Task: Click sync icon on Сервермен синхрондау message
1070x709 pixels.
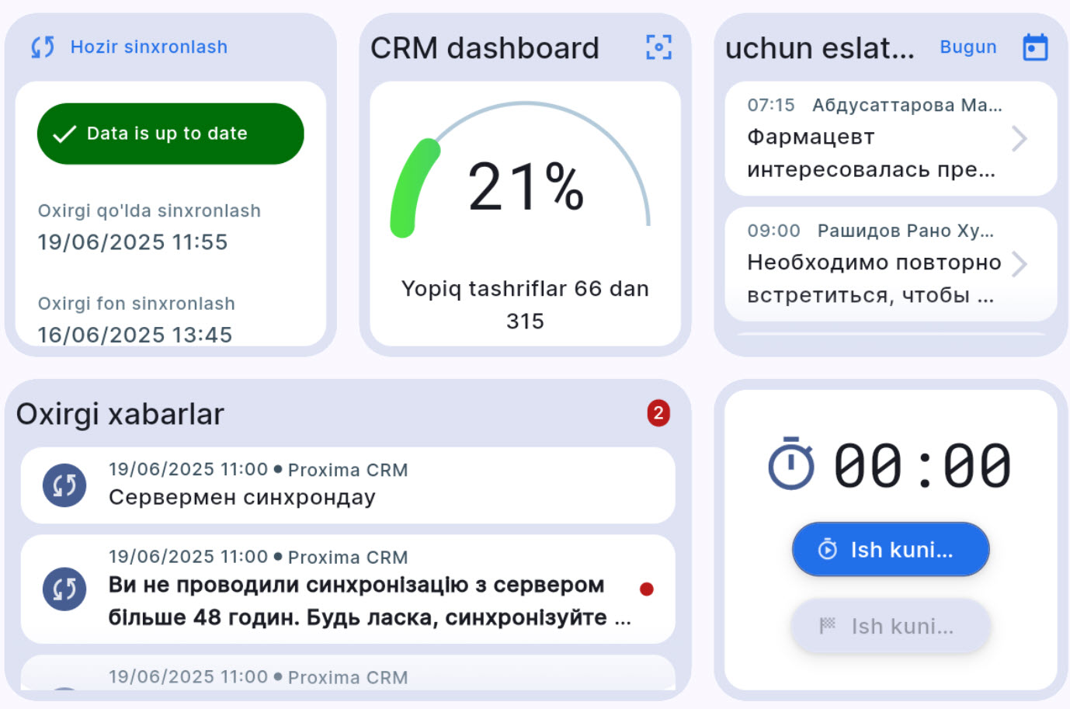Action: pos(64,485)
